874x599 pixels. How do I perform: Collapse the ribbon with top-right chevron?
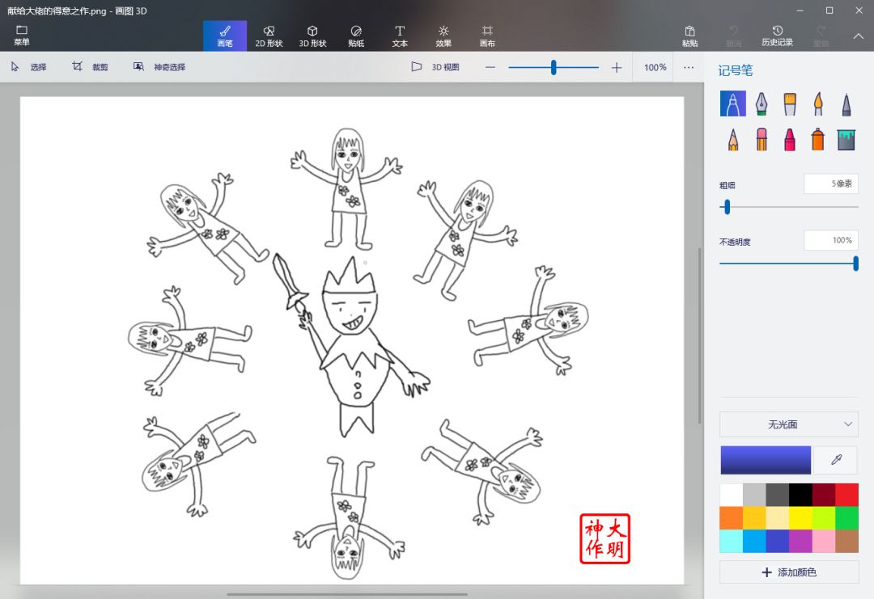pos(859,36)
